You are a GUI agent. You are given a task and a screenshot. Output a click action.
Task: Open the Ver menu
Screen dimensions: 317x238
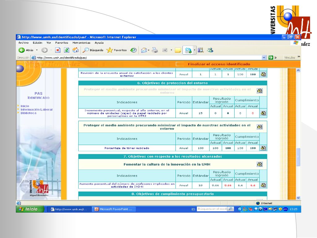pos(49,43)
